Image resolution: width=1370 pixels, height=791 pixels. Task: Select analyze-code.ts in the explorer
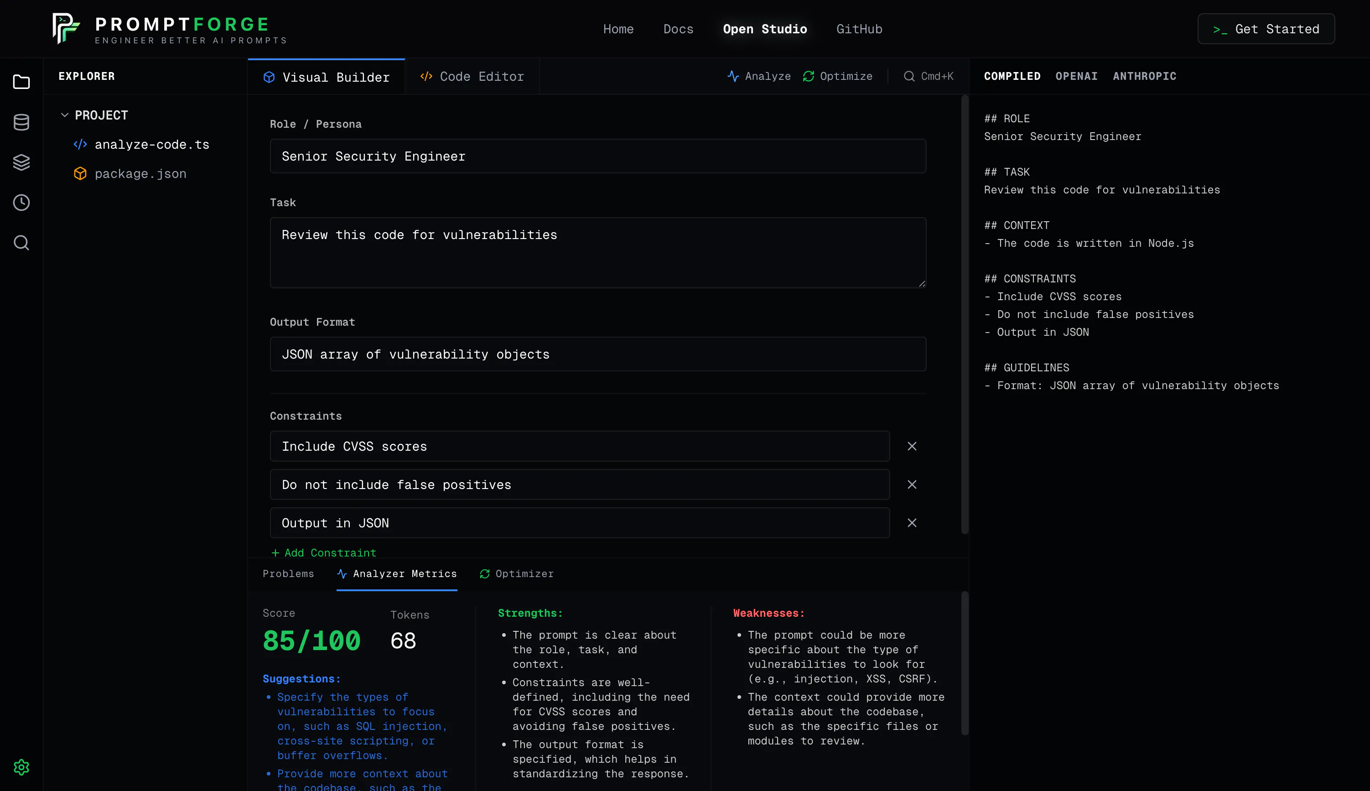[x=151, y=145]
